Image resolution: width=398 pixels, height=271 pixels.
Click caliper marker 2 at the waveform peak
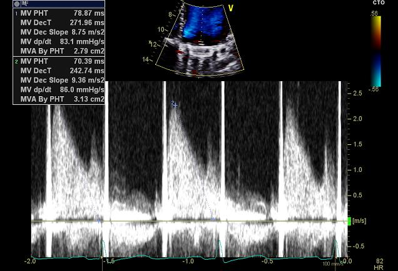click(175, 104)
